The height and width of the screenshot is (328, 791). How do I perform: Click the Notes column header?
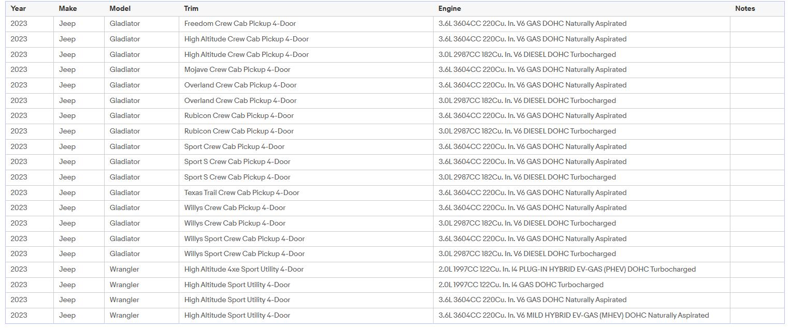(x=744, y=8)
